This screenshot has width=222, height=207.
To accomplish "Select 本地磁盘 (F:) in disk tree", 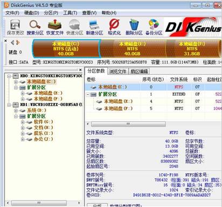I will click(x=48, y=99).
